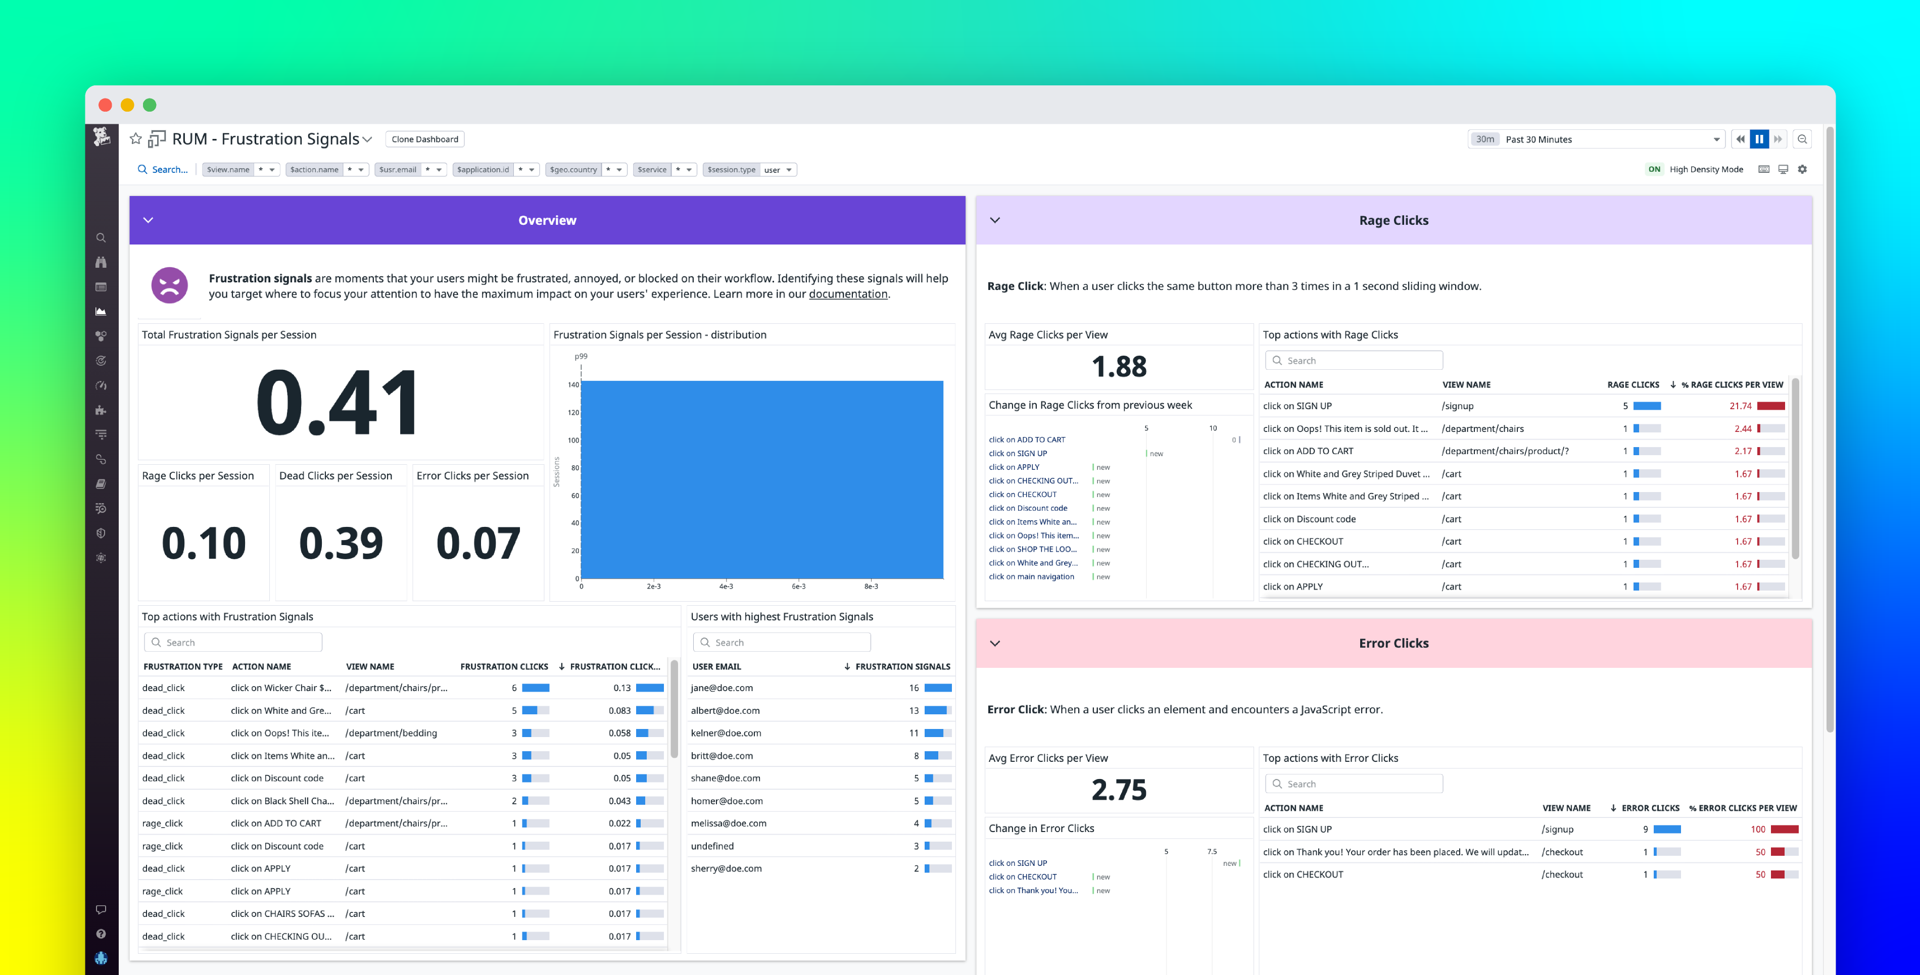Star the RUM - Frustration Signals dashboard
This screenshot has width=1920, height=975.
(x=135, y=138)
